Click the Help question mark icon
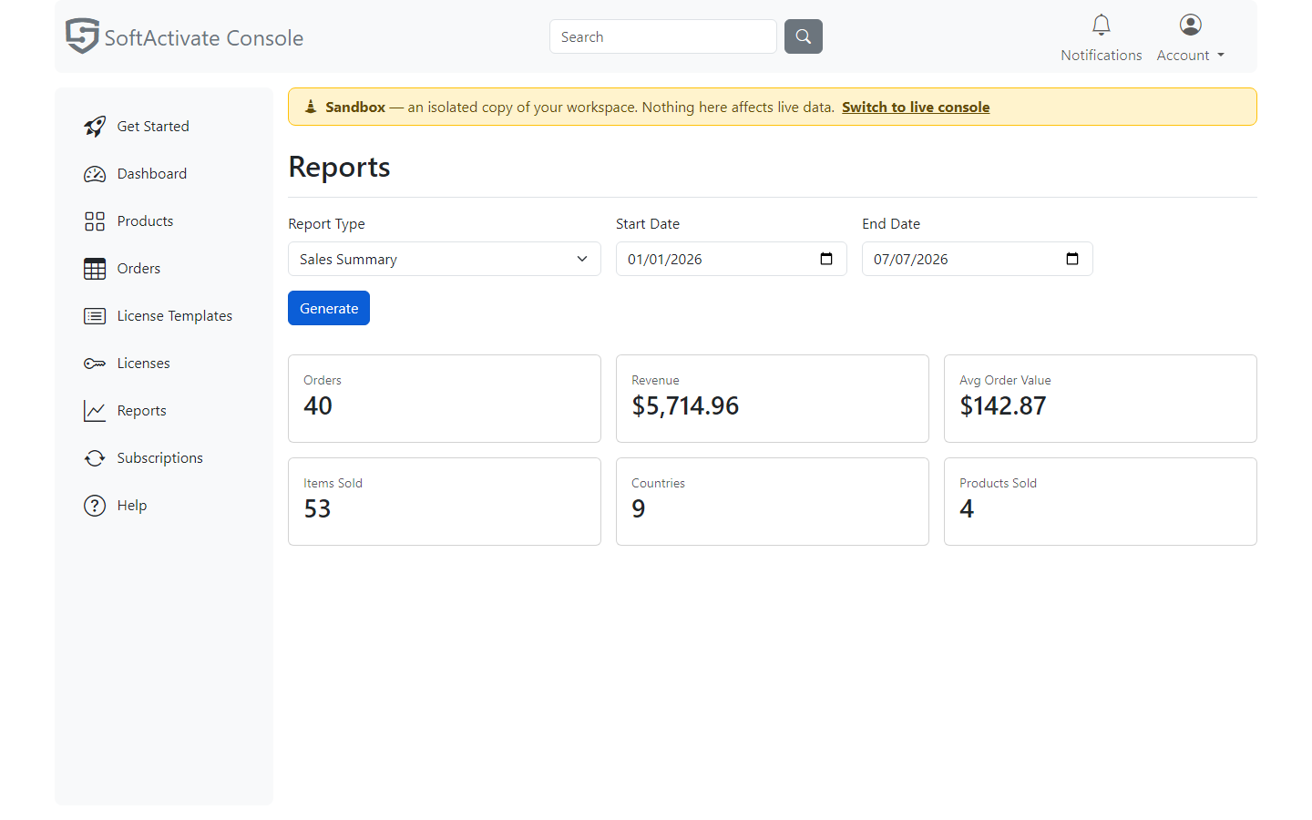Image resolution: width=1312 pixels, height=820 pixels. [95, 506]
